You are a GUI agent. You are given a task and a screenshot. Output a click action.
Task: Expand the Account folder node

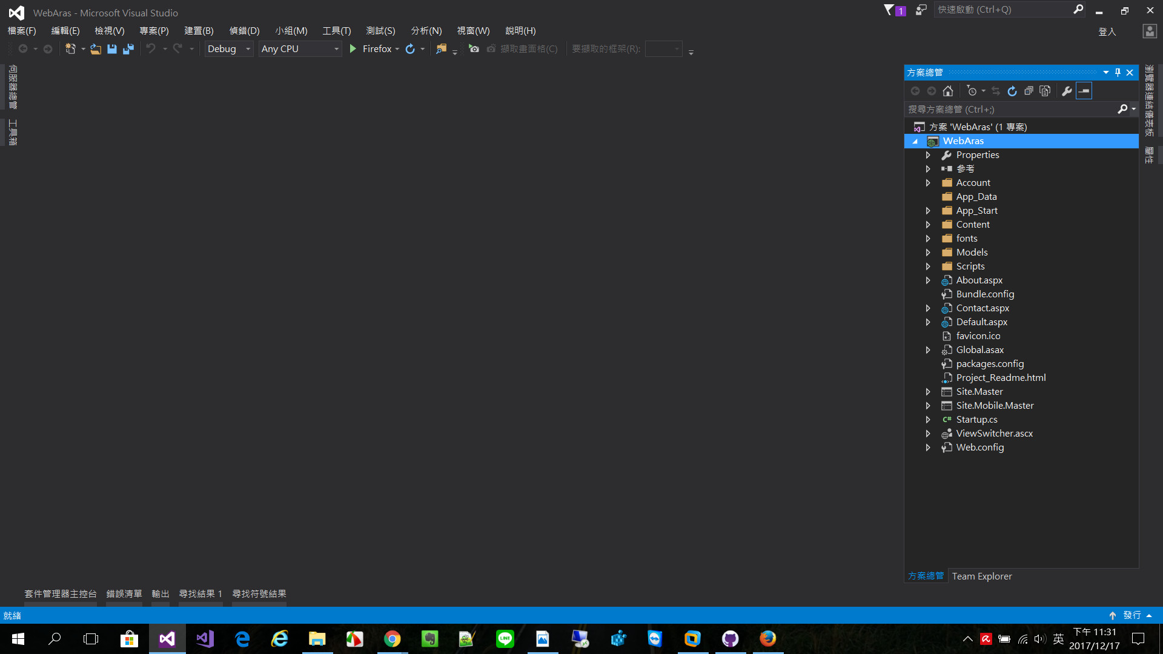[x=928, y=183]
